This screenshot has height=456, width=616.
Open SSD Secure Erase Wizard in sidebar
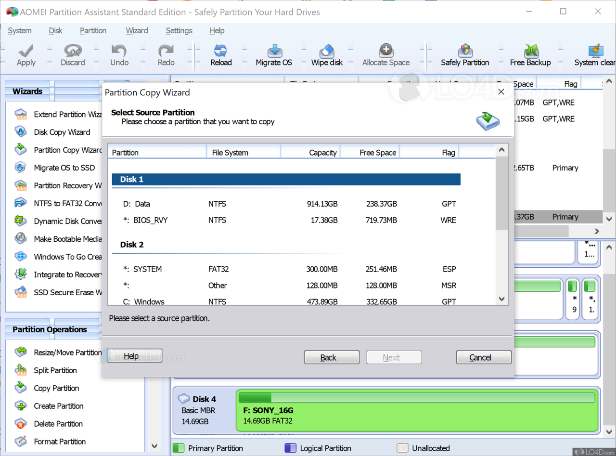tap(59, 292)
